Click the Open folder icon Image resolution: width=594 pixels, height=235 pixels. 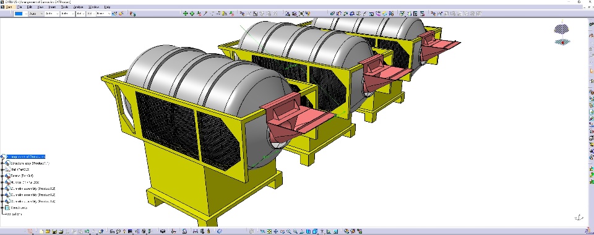pos(48,231)
